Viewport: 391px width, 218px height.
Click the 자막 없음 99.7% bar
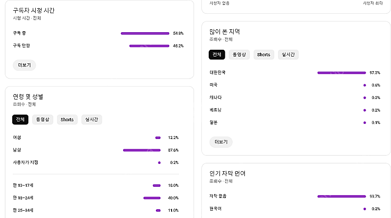(341, 197)
